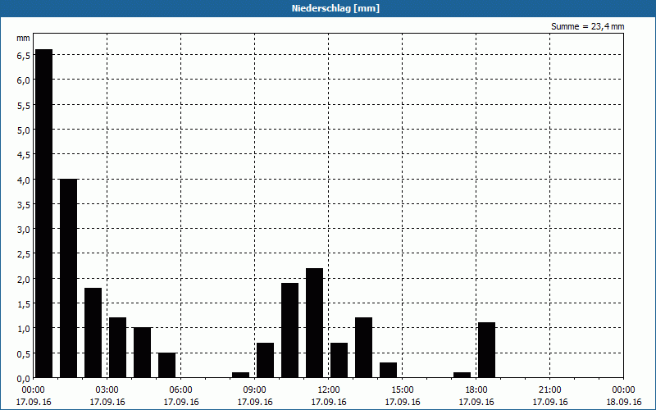Click the 17.09.16 date under 12:00

(x=329, y=402)
